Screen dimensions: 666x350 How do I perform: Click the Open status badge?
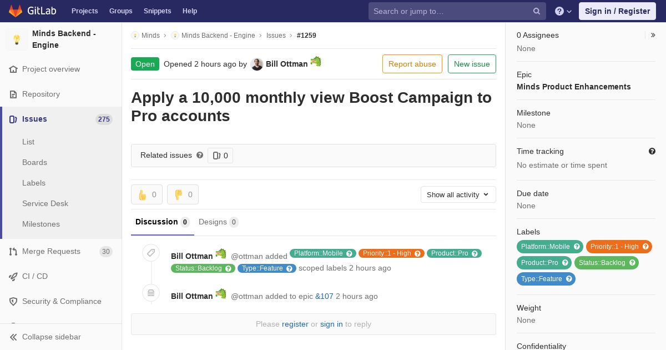(145, 64)
